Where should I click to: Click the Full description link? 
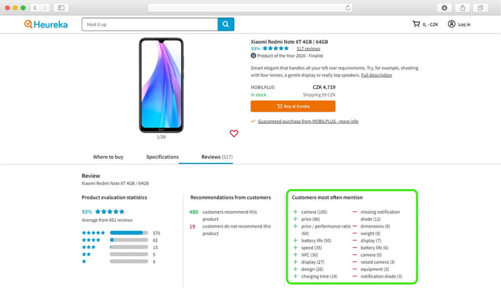(x=376, y=75)
